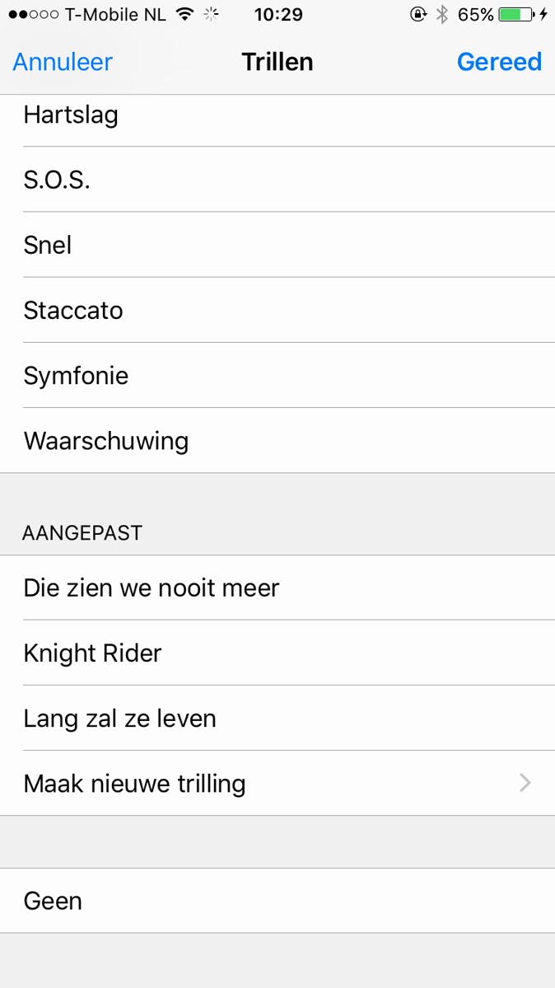
Task: Tap the cellular signal dots
Action: pos(33,15)
